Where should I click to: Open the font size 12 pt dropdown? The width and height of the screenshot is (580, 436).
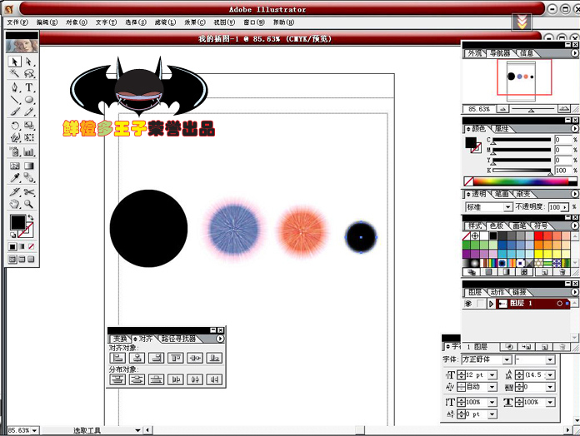(x=492, y=375)
